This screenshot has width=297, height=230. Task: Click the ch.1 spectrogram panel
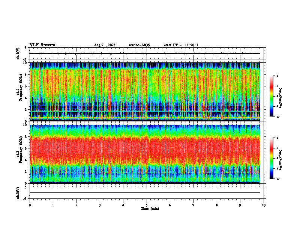pos(145,92)
